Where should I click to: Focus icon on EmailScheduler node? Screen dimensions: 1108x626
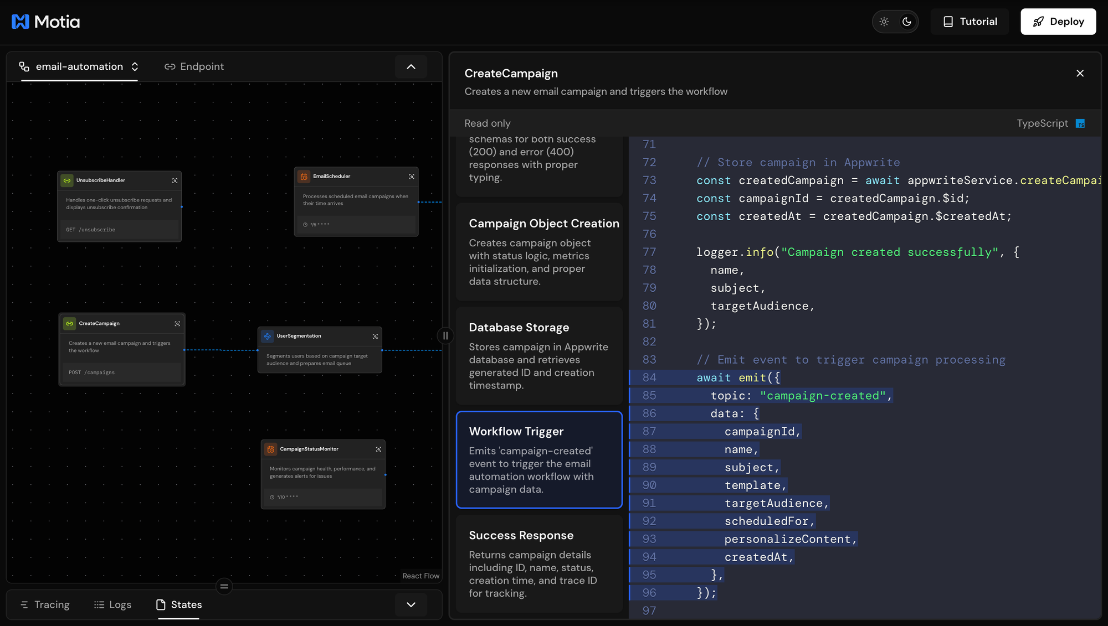[x=412, y=177]
